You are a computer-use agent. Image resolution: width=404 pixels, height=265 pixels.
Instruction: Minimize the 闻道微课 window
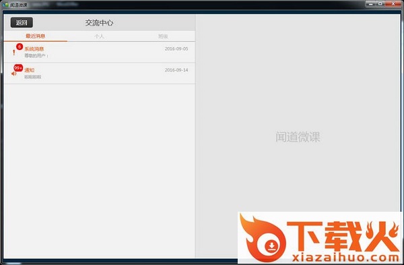pos(371,4)
